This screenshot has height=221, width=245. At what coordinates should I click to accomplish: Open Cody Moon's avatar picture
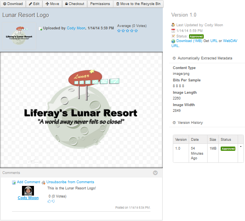tap(28, 191)
